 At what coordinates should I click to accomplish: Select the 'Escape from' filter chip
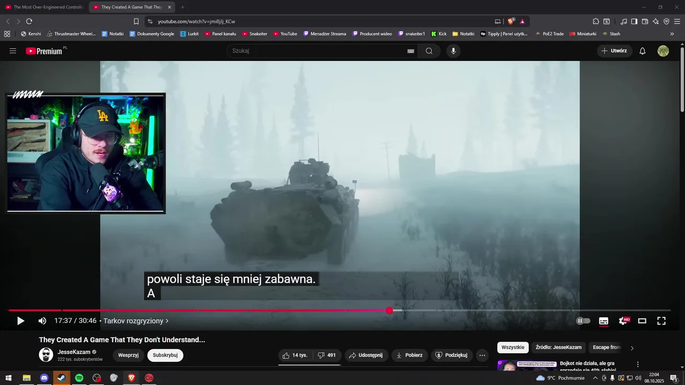606,348
